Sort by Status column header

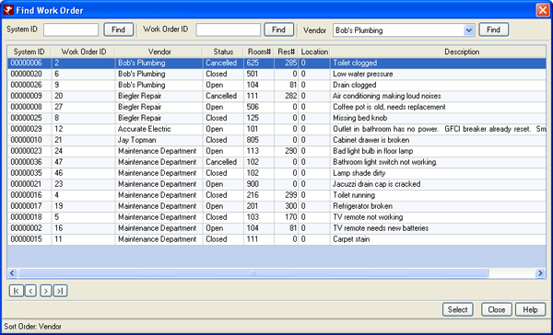[x=223, y=52]
